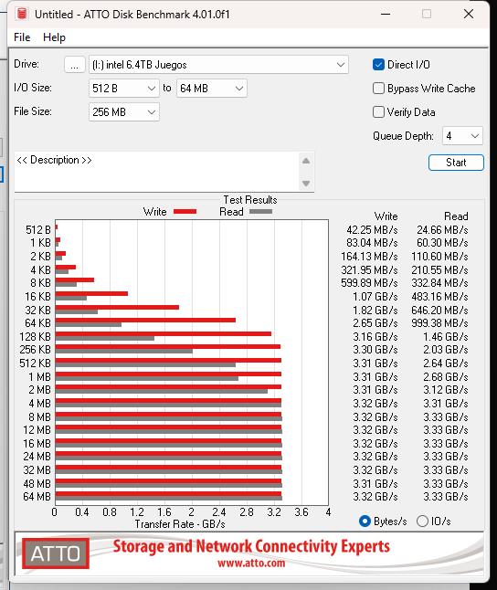Click the Transfer Rate - GB/s axis label
Screen dimensions: 497x590
click(180, 524)
